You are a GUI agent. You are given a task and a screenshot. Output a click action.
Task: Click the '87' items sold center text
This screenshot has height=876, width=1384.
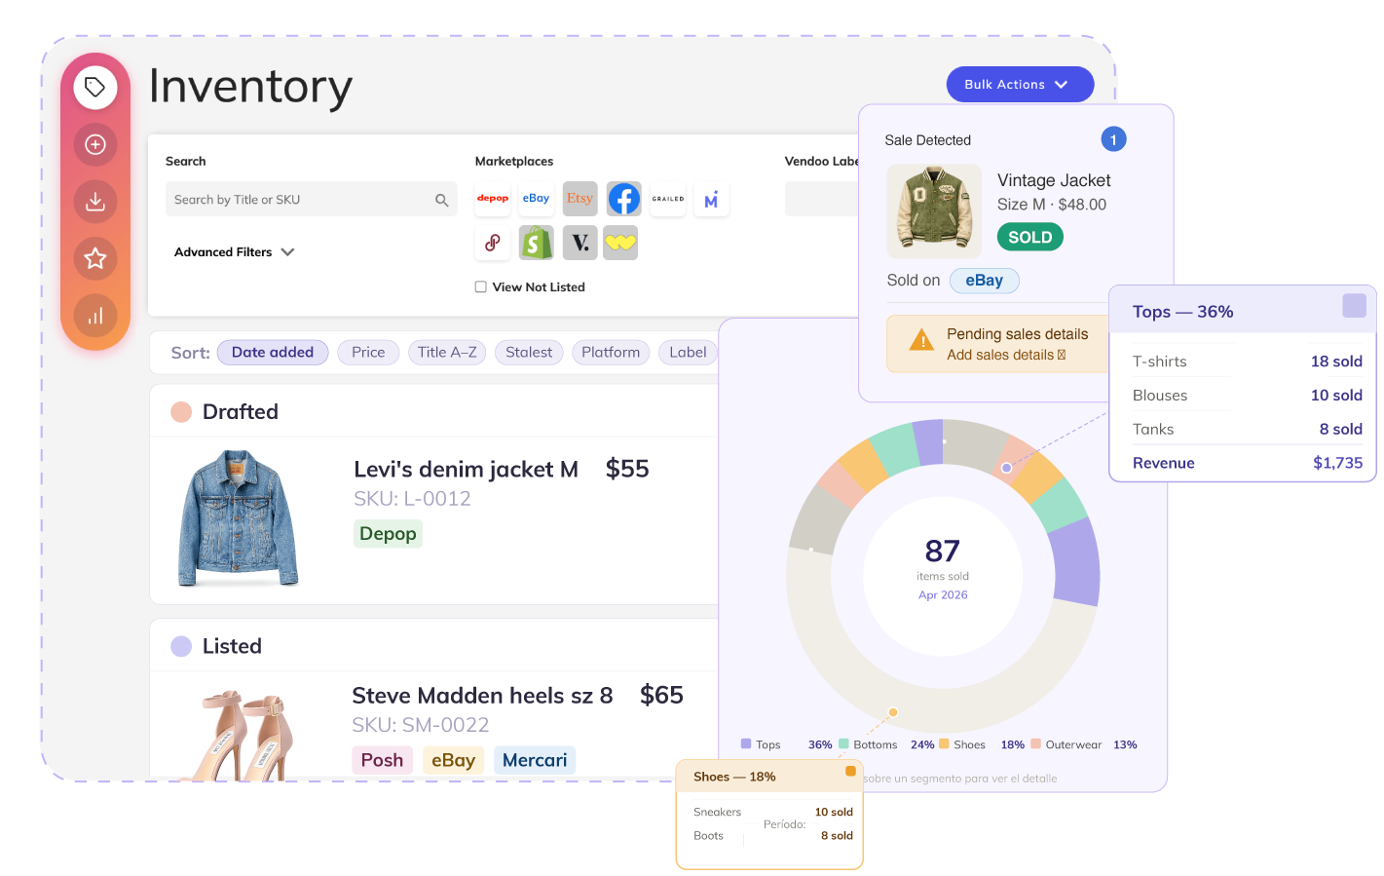click(943, 551)
